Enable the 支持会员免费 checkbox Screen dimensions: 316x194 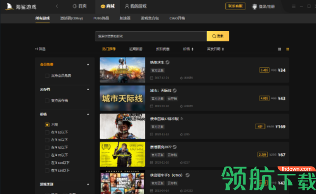pos(47,75)
